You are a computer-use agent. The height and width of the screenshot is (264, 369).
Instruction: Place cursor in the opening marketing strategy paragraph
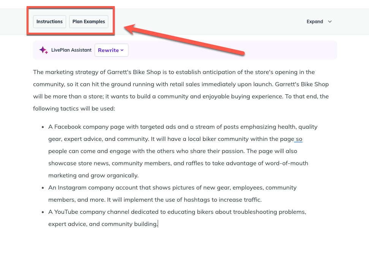[181, 90]
